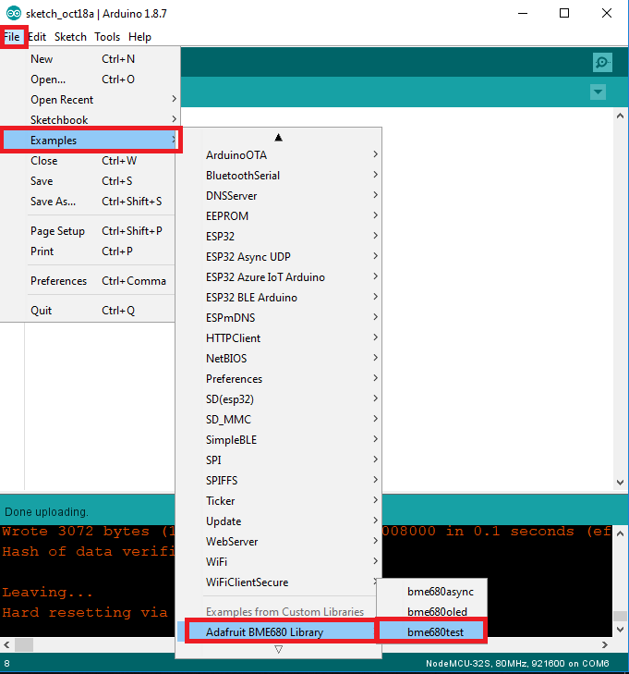629x674 pixels.
Task: Open the bme680async example
Action: [432, 592]
